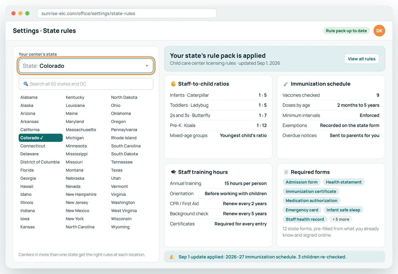Viewport: 398px width, 274px height.
Task: Click the Annual training row
Action: click(x=218, y=183)
